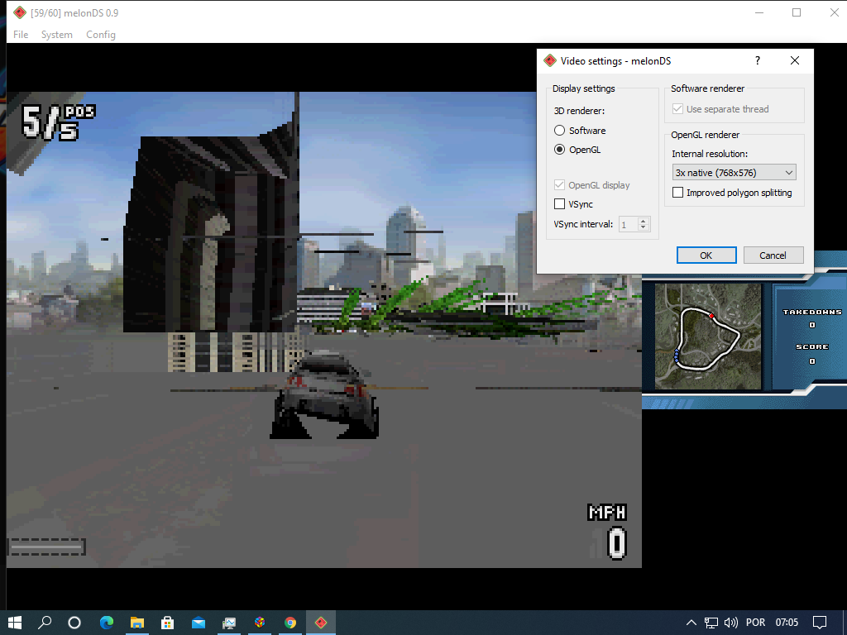
Task: Open the Mail app from the taskbar
Action: (198, 622)
